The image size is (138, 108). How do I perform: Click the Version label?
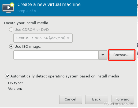point(15,89)
